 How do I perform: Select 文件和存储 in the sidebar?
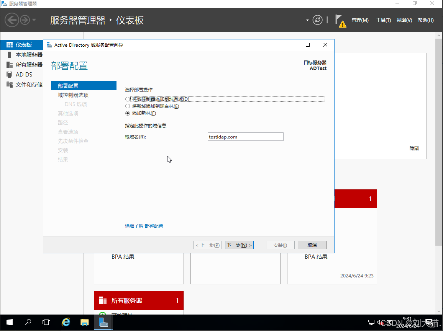pyautogui.click(x=22, y=84)
